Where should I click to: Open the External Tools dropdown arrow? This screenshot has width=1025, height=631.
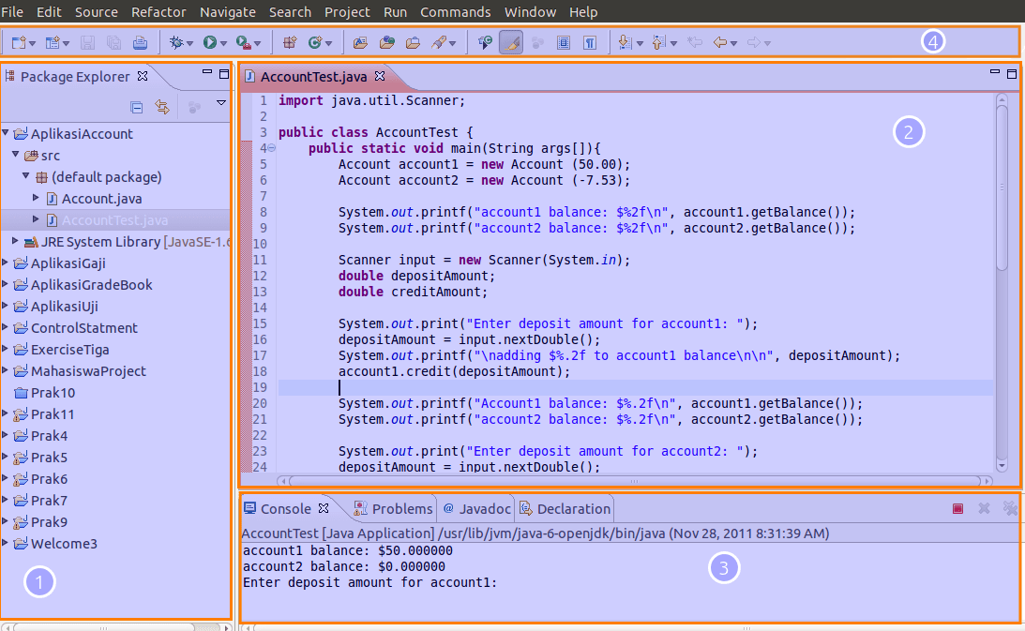pos(258,43)
